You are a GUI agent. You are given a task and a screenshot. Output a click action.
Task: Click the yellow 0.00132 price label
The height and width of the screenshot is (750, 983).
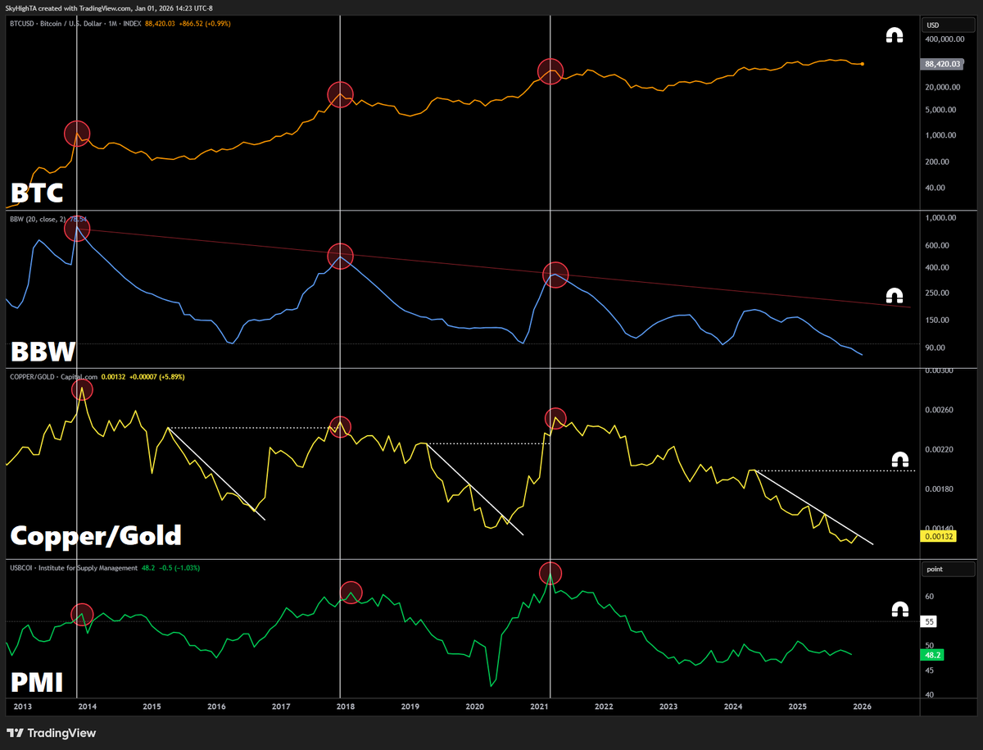(938, 536)
